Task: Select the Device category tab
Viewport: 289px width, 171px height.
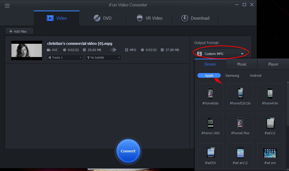Action: point(210,64)
